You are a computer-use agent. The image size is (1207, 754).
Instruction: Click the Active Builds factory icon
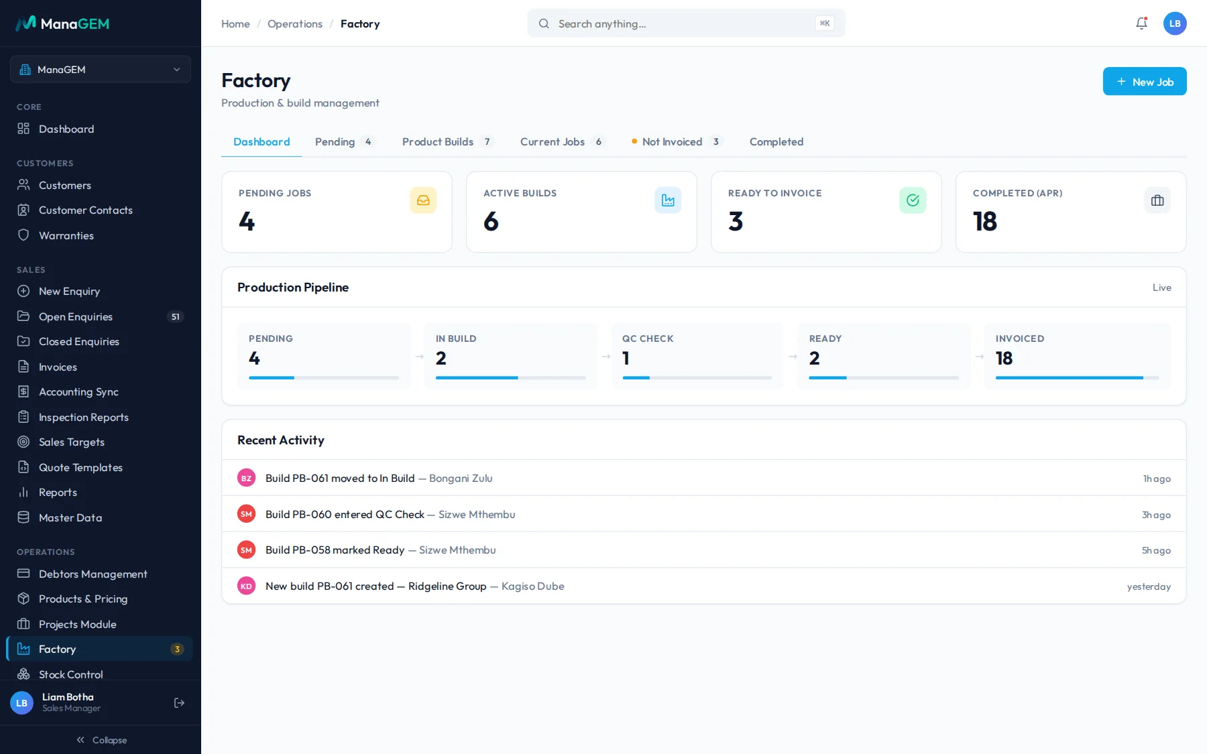(x=668, y=200)
